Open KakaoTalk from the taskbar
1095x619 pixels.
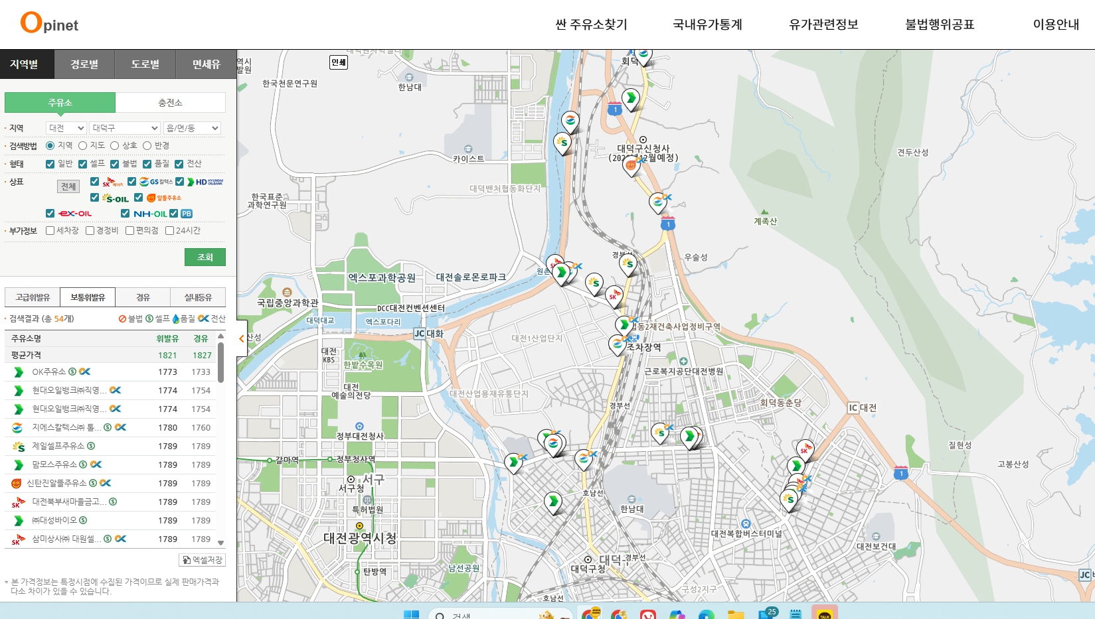click(x=824, y=613)
